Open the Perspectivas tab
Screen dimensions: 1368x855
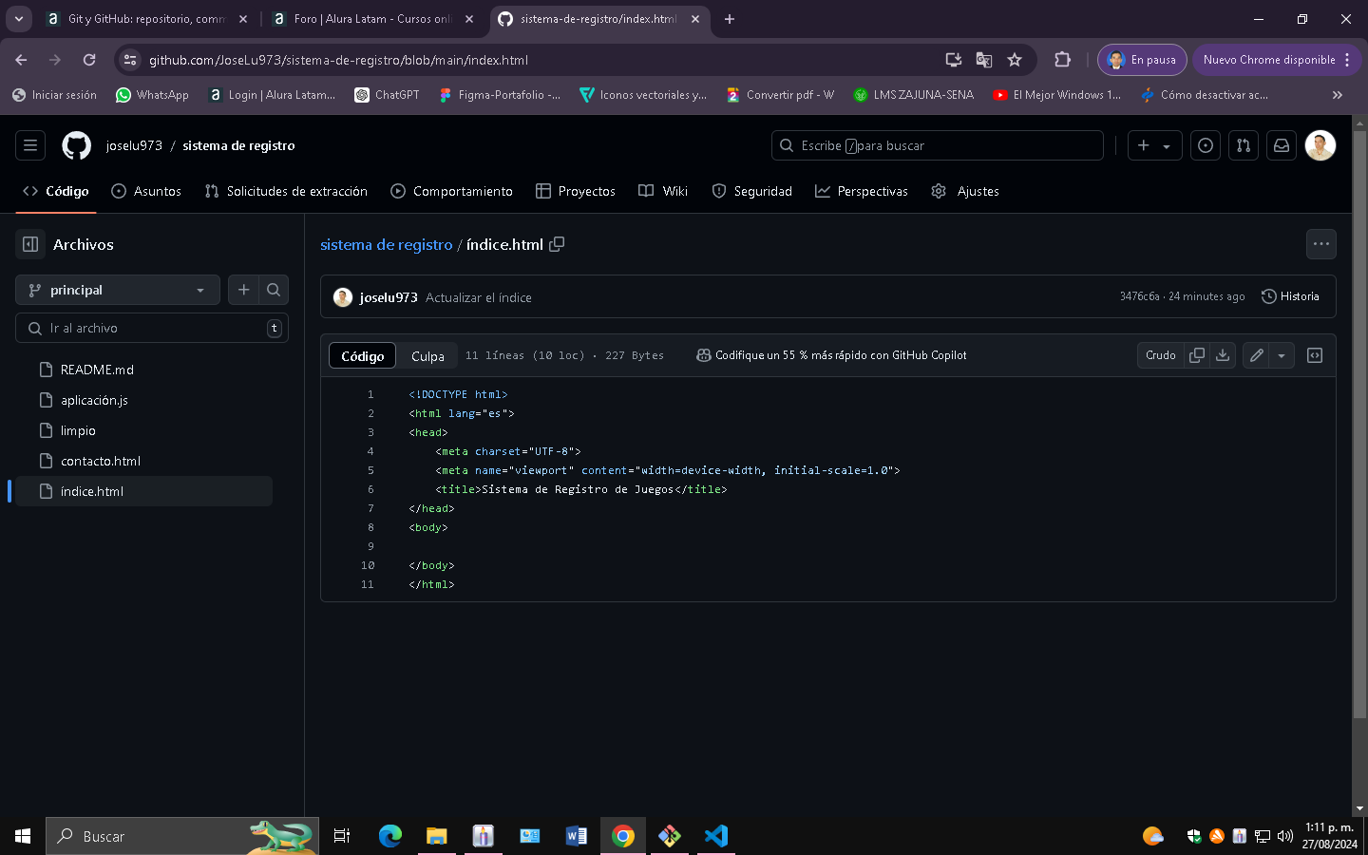[x=862, y=191]
